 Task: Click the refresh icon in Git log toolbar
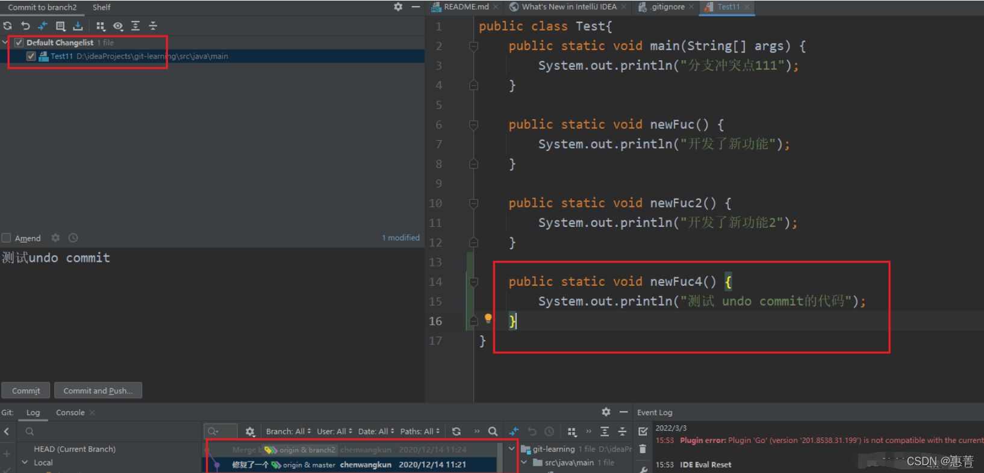click(456, 431)
